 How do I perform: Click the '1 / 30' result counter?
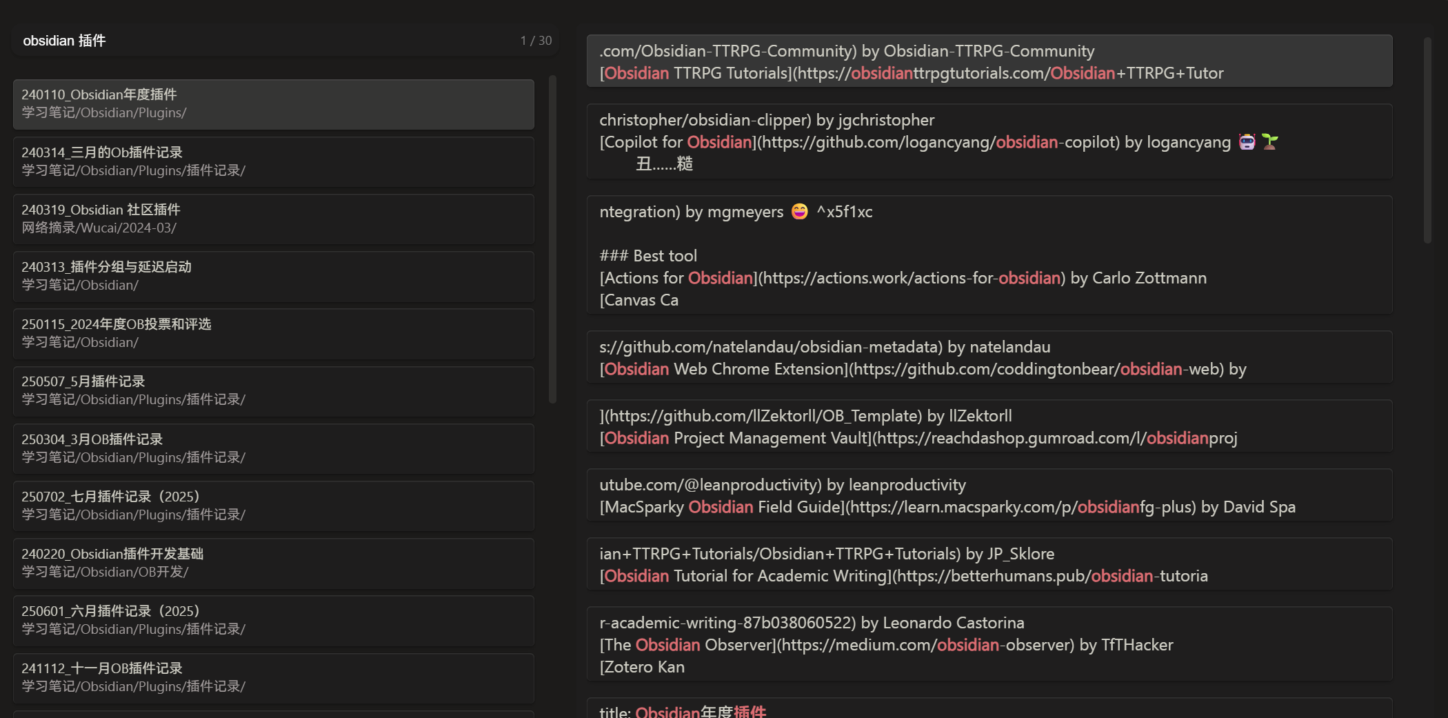[536, 41]
